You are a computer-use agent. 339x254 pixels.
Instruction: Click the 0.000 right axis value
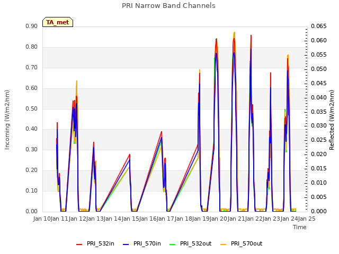tap(319, 211)
